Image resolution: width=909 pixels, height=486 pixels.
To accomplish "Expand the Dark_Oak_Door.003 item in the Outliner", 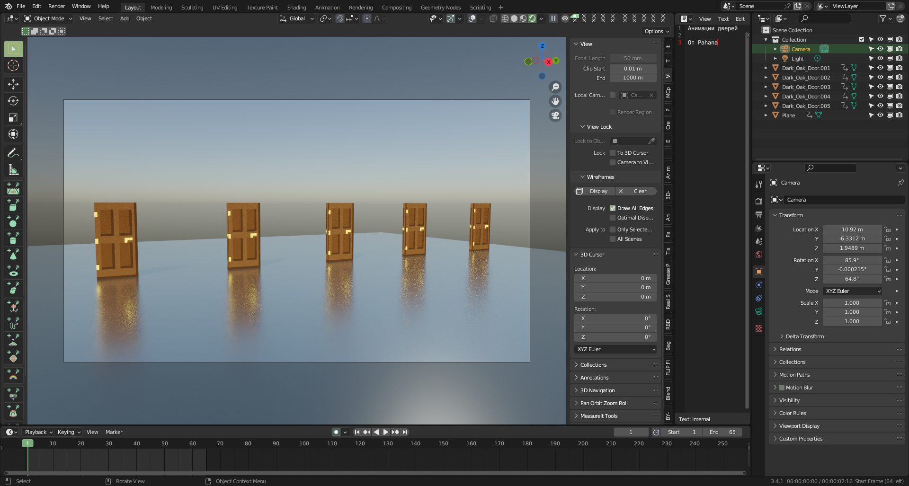I will pos(766,87).
